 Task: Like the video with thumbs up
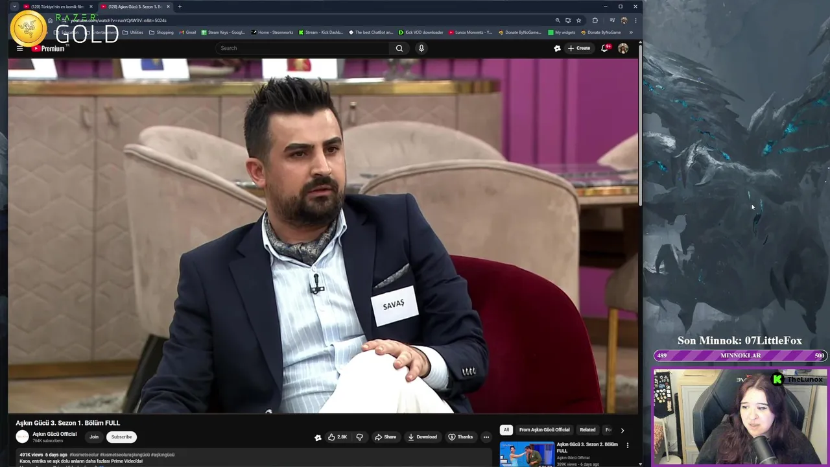(337, 437)
